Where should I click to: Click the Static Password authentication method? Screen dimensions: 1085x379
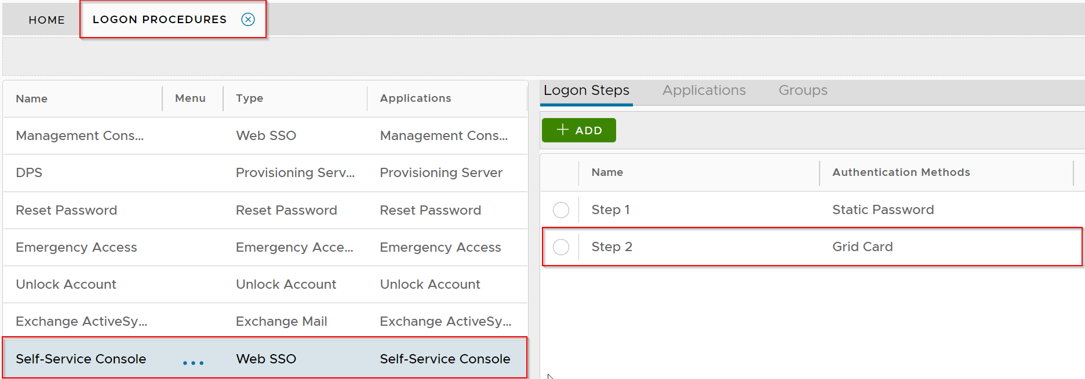pyautogui.click(x=883, y=210)
